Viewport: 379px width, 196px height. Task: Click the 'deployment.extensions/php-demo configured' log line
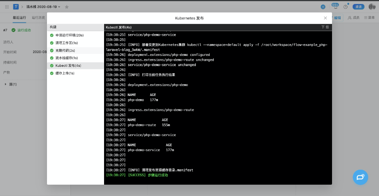[x=158, y=55]
